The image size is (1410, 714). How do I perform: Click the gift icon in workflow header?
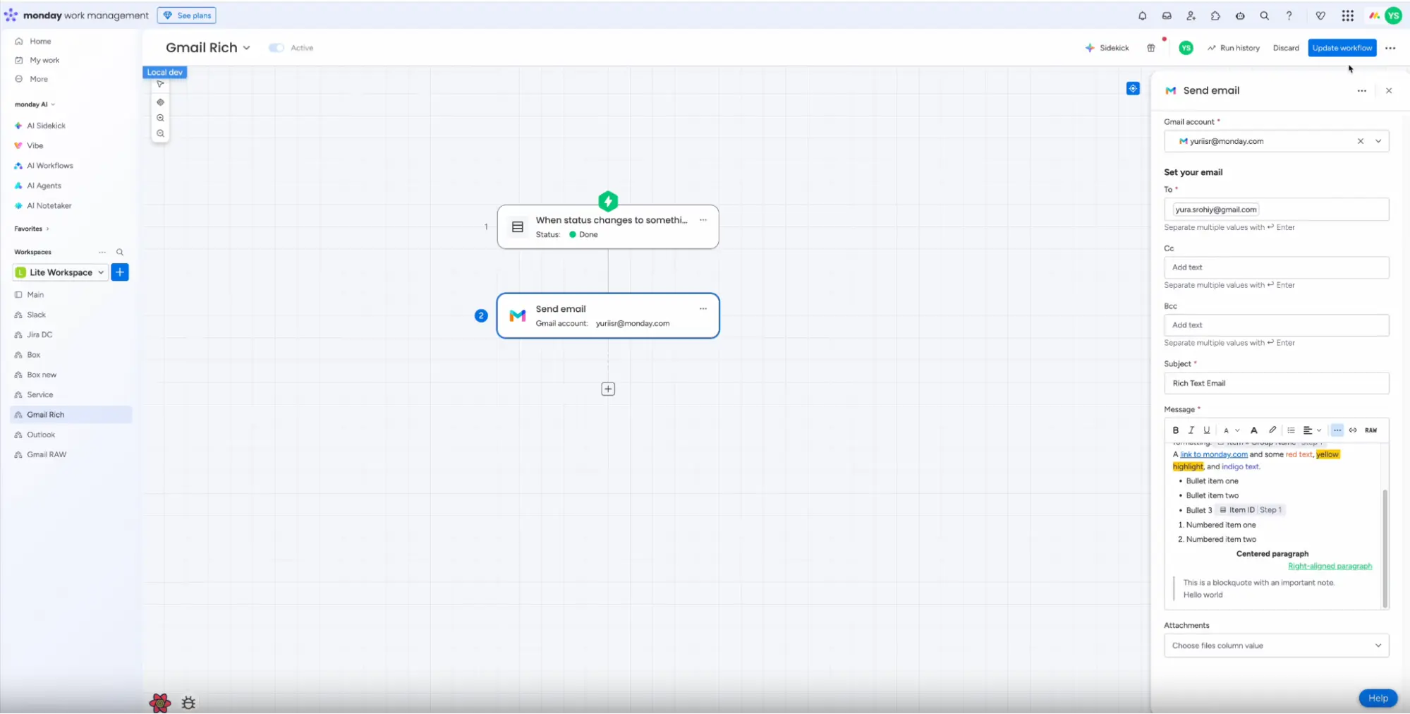[x=1150, y=48]
